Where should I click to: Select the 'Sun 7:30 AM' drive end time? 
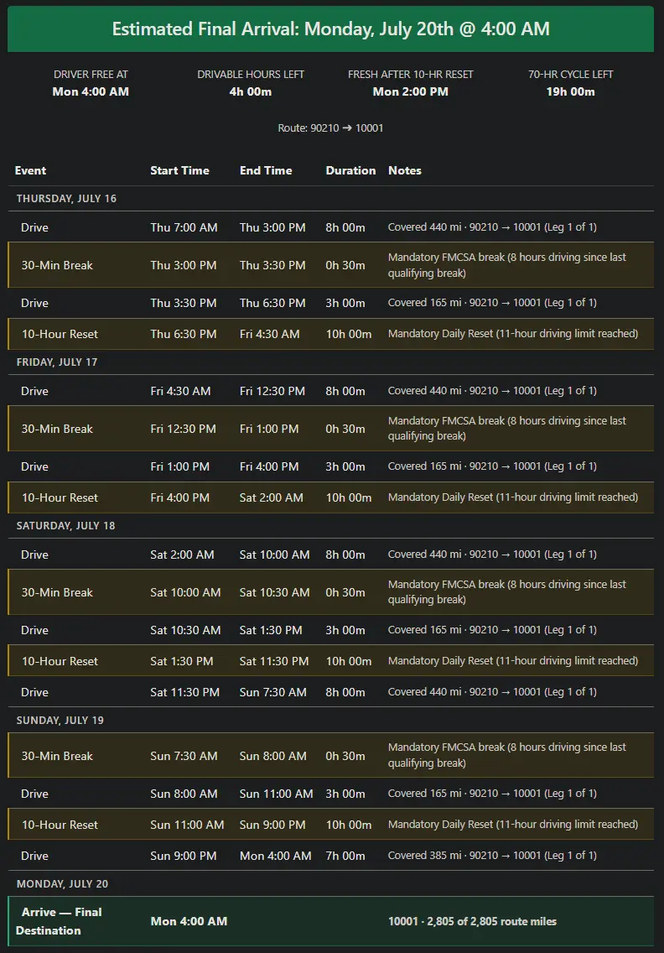pyautogui.click(x=272, y=691)
